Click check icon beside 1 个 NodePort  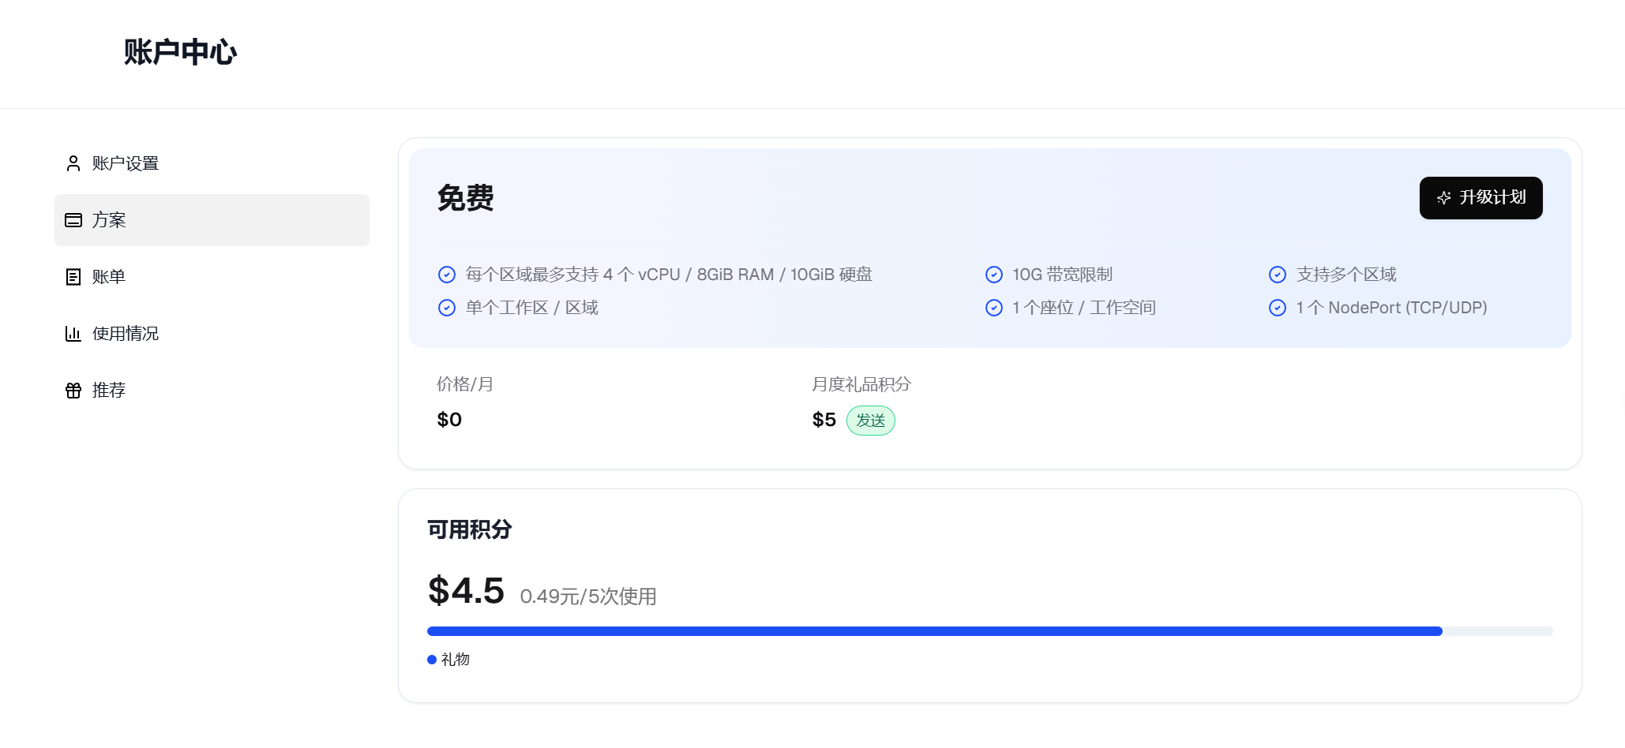click(x=1277, y=308)
